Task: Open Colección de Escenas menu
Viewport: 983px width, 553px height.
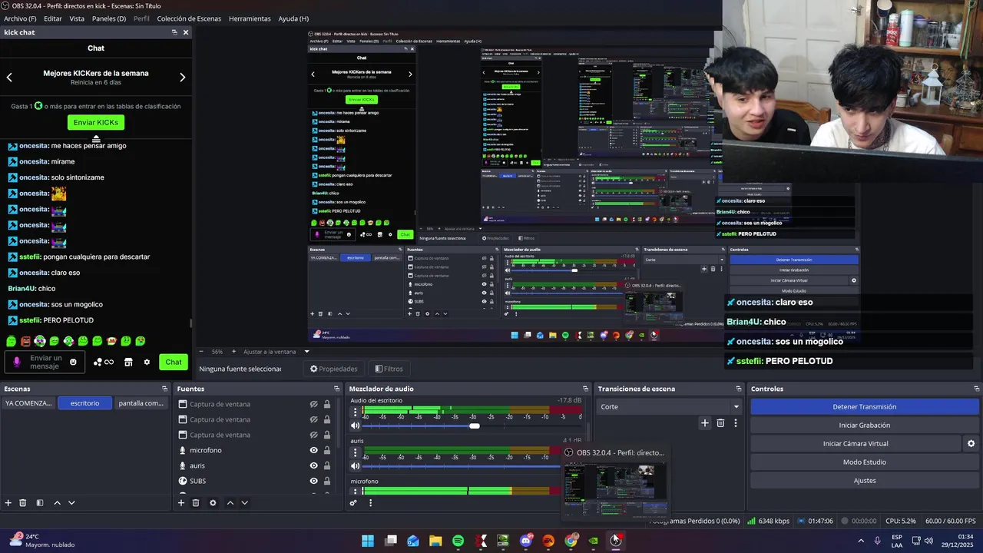Action: pos(189,18)
